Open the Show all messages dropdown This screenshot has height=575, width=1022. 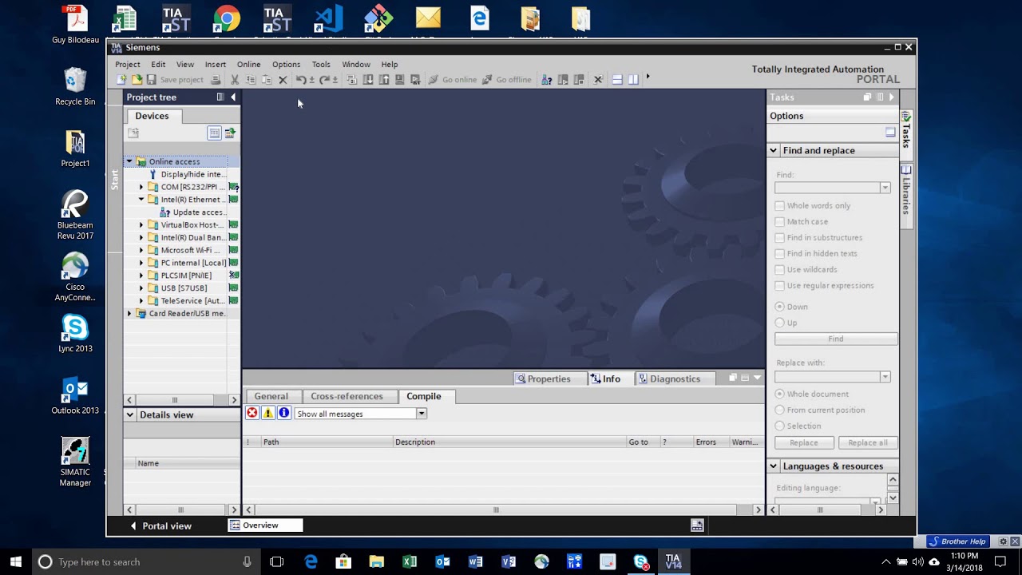(x=422, y=414)
